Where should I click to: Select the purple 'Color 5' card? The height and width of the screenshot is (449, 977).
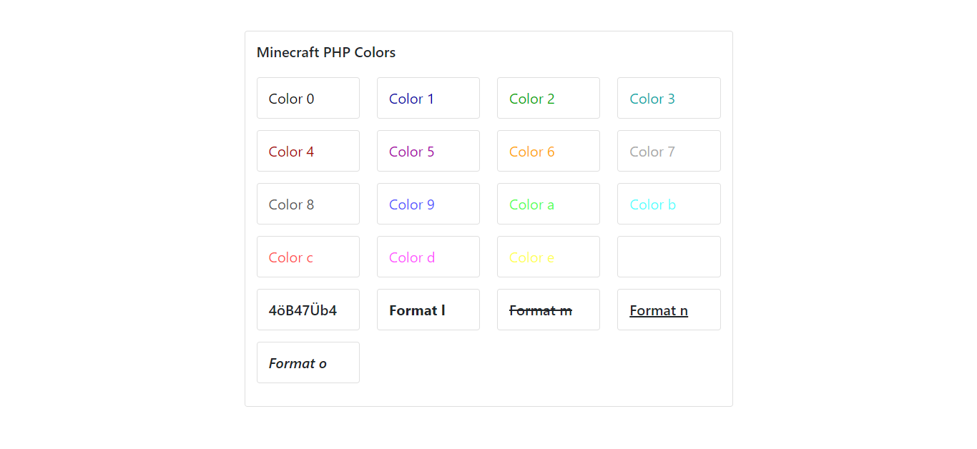click(x=428, y=151)
